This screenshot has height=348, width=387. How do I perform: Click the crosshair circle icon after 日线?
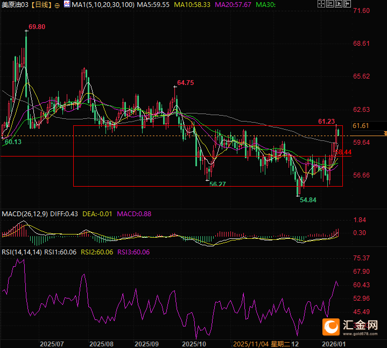(58, 5)
